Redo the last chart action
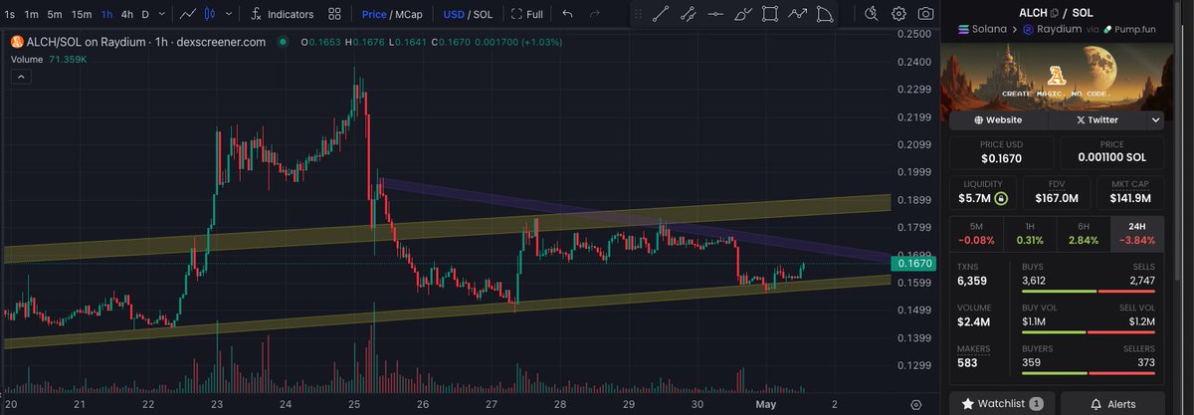The image size is (1194, 415). 595,14
